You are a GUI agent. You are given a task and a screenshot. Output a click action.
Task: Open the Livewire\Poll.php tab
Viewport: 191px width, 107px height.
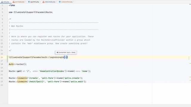[67, 2]
